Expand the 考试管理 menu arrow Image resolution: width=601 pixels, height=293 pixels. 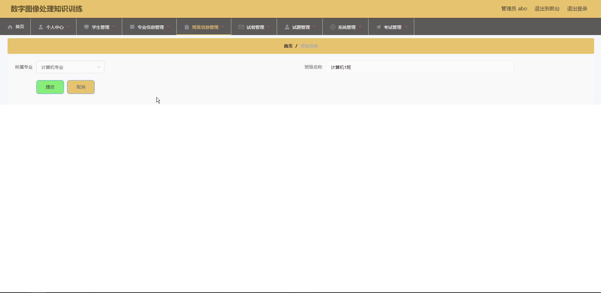(406, 27)
